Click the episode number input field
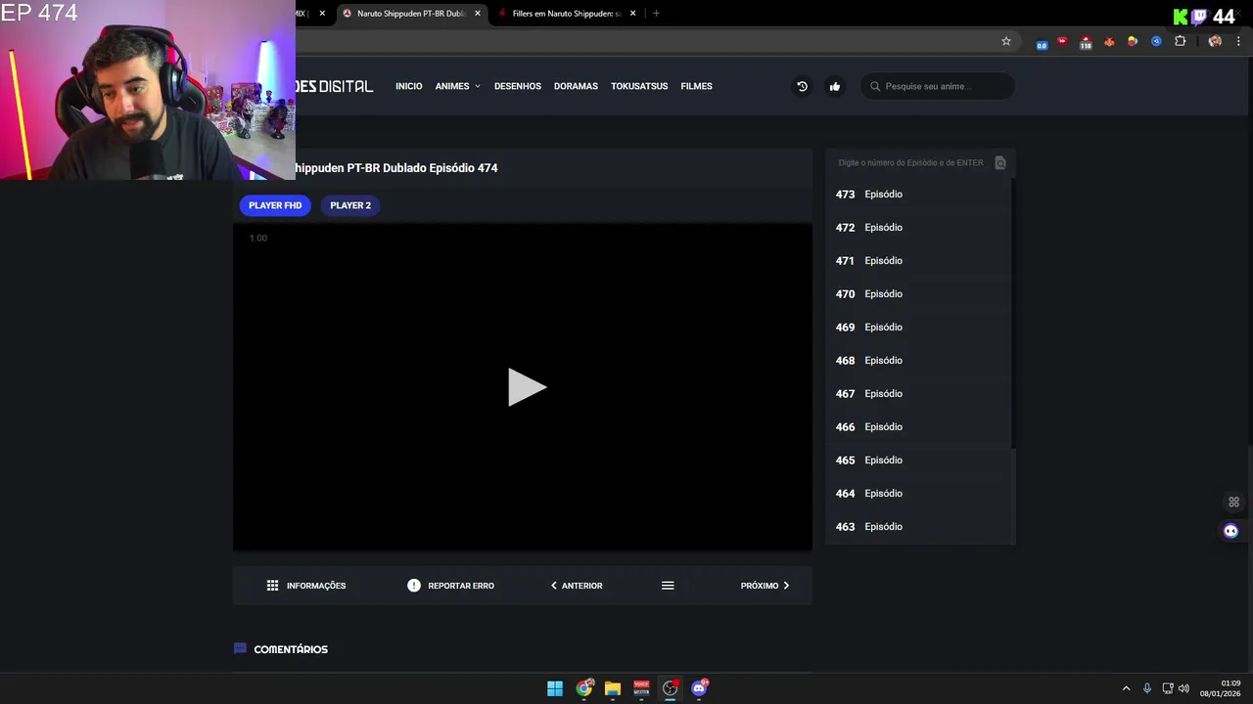 click(911, 163)
